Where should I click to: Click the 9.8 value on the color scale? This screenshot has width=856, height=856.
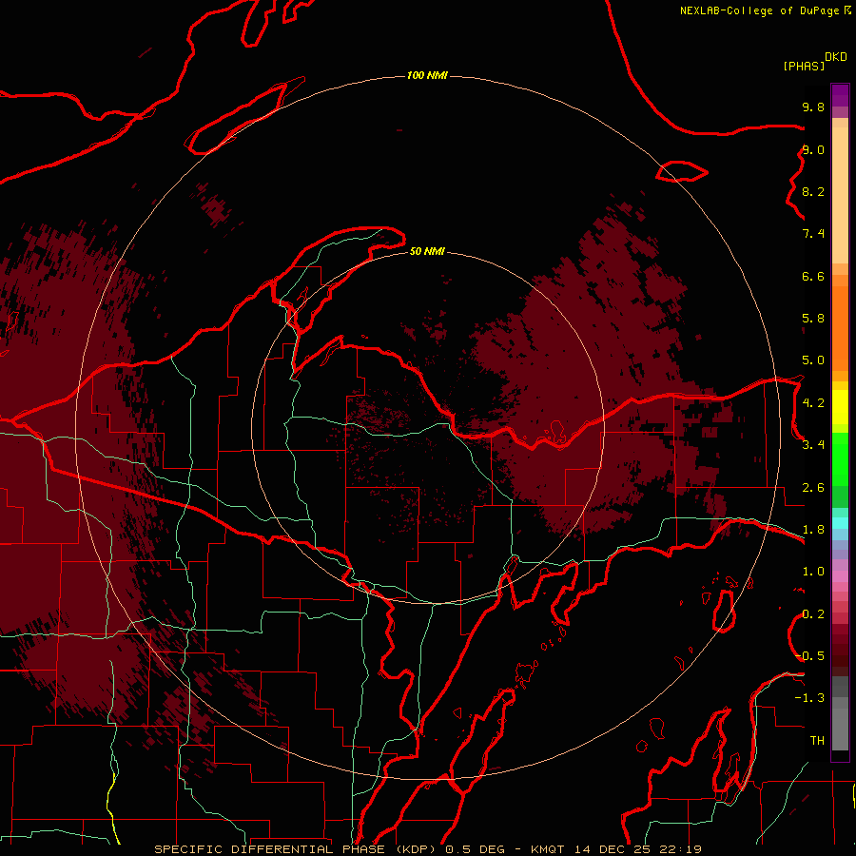coord(813,107)
